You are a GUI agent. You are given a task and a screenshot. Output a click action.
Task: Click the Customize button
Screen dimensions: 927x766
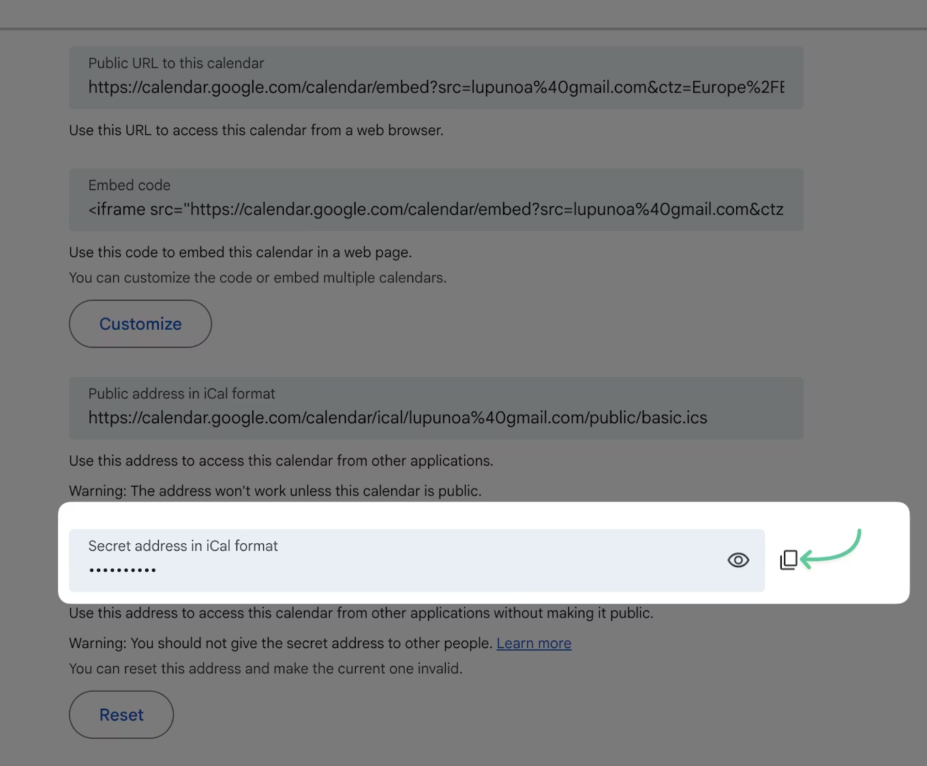tap(140, 324)
